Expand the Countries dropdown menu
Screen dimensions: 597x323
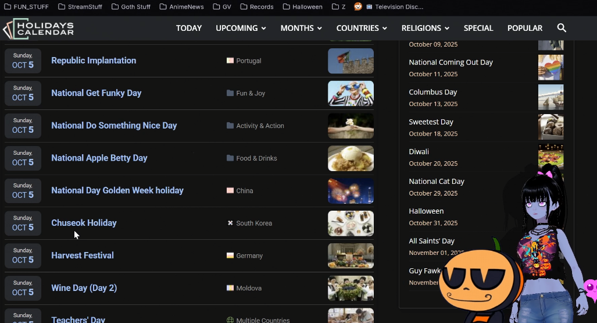coord(361,28)
